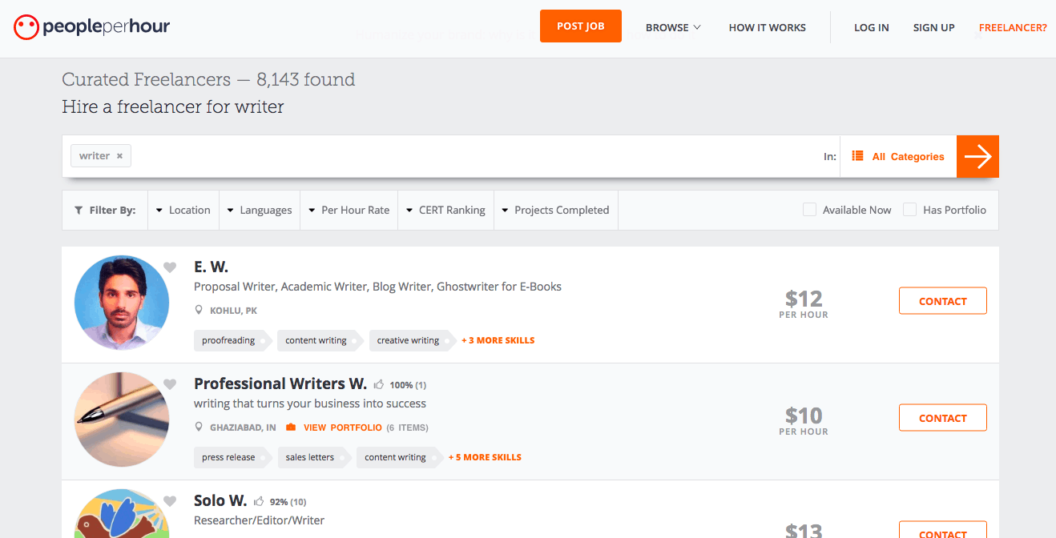1056x538 pixels.
Task: Click the 92% (10) rating text
Action: coord(288,502)
